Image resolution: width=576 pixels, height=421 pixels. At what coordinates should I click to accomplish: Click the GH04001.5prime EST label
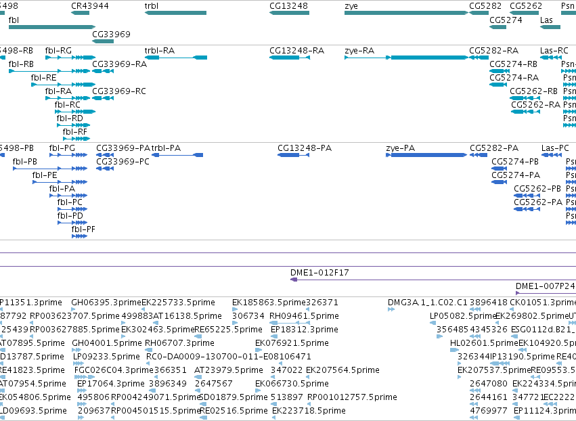[x=107, y=343]
